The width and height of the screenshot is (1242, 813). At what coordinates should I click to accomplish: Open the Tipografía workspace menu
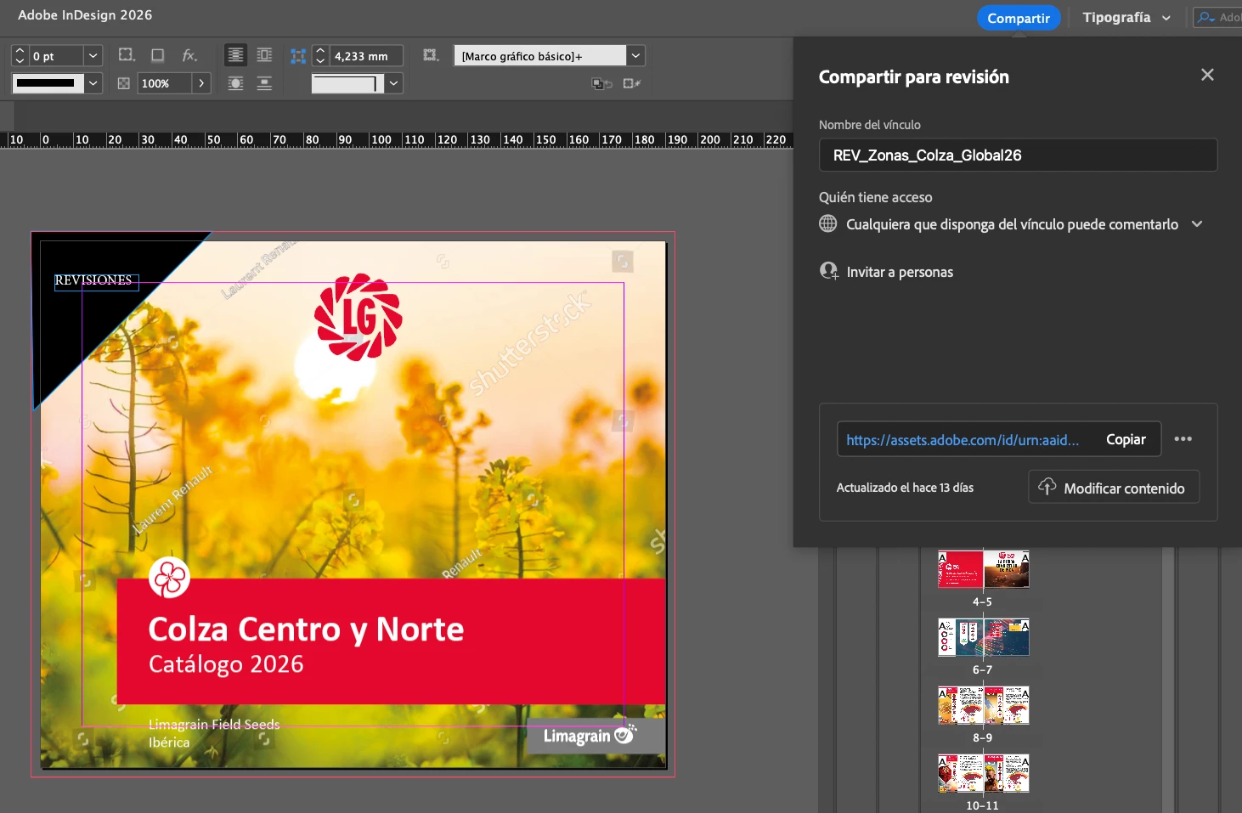[1126, 18]
